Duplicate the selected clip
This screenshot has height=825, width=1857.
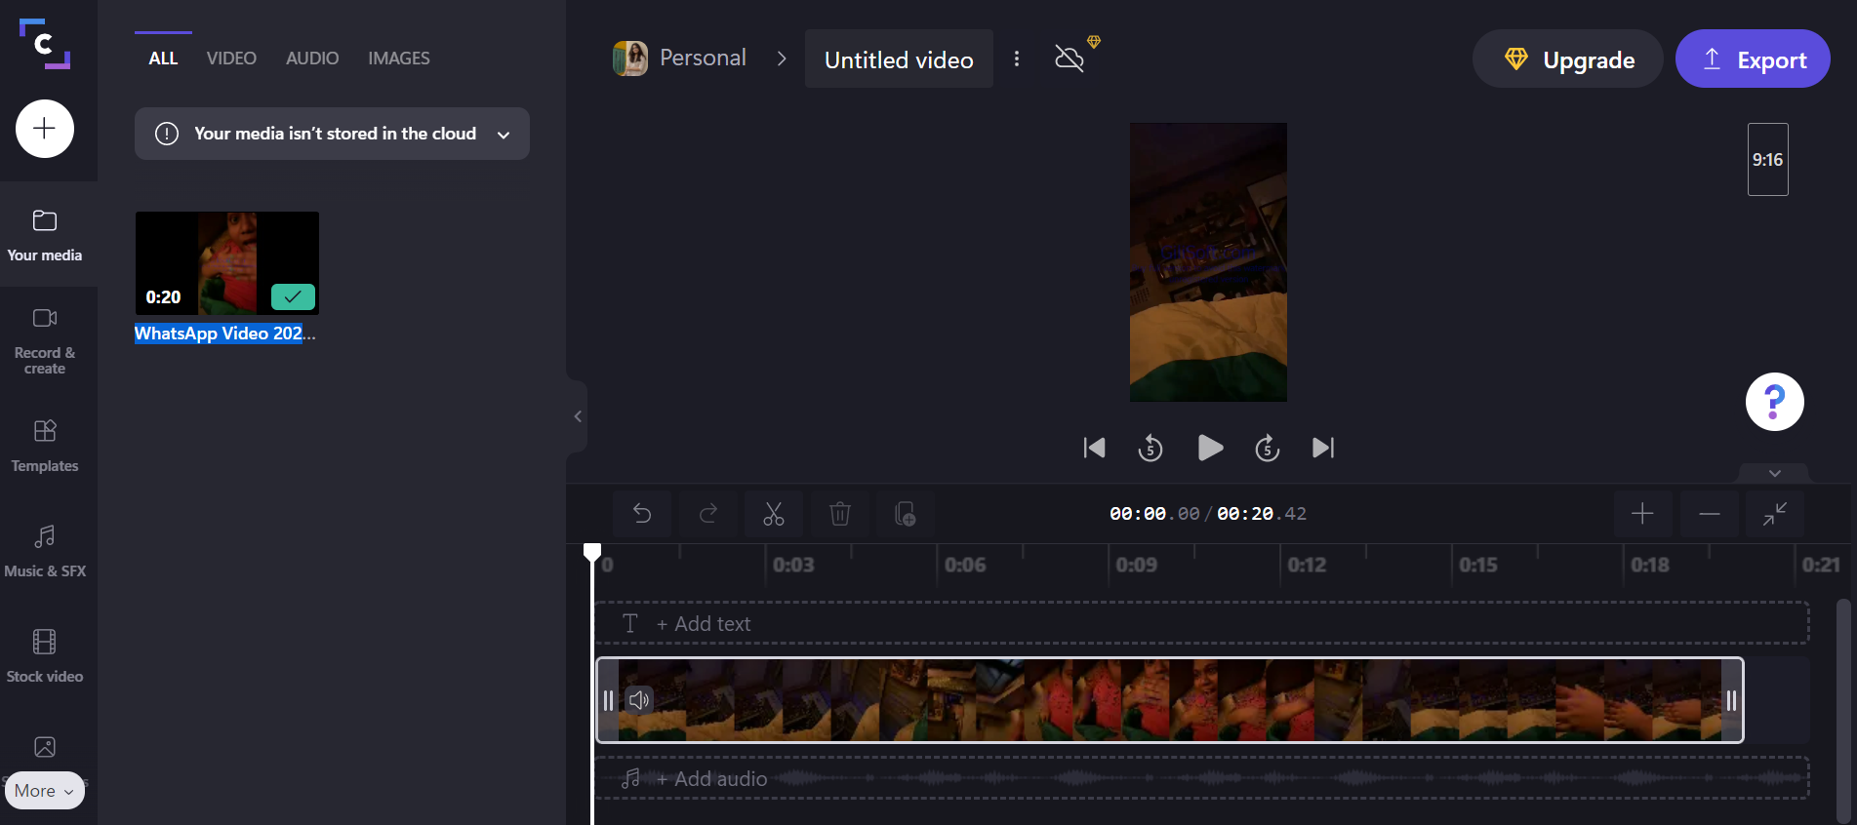click(906, 513)
